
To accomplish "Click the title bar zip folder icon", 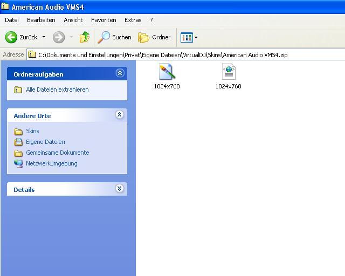I will pyautogui.click(x=5, y=6).
